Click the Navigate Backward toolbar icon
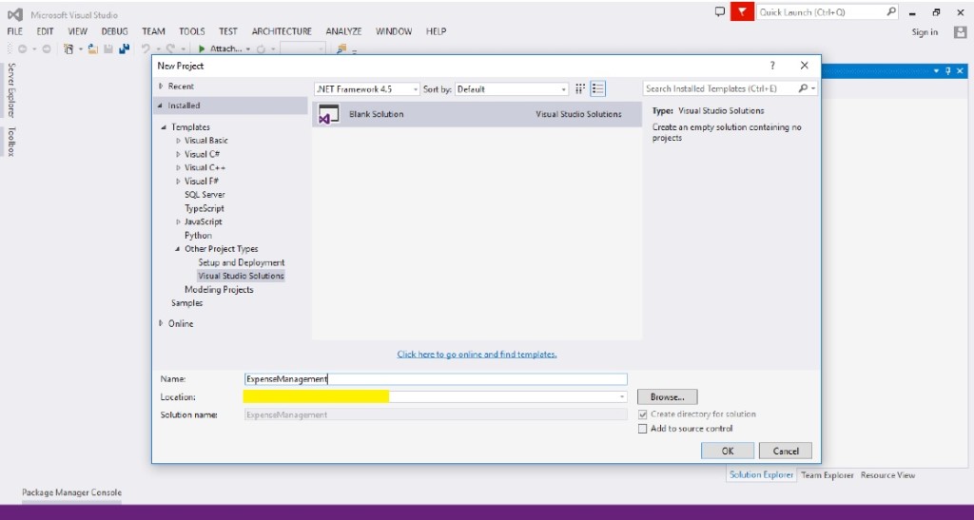The height and width of the screenshot is (520, 974). 23,48
